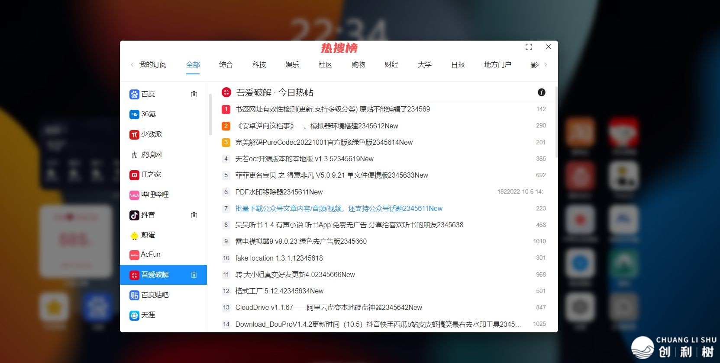Screen dimensions: 720x363
Task: Switch to the 大学 tab
Action: tap(425, 65)
